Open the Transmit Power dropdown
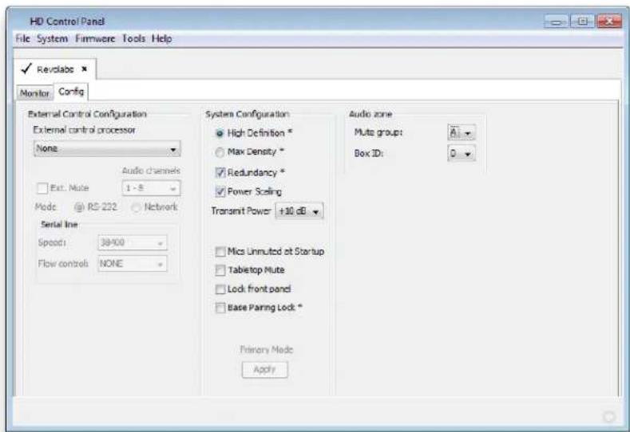The image size is (630, 432). click(x=299, y=211)
